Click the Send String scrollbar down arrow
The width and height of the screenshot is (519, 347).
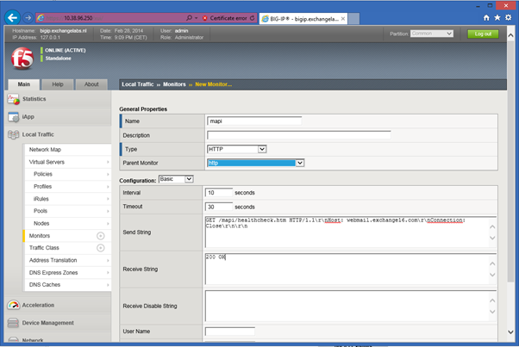click(491, 239)
